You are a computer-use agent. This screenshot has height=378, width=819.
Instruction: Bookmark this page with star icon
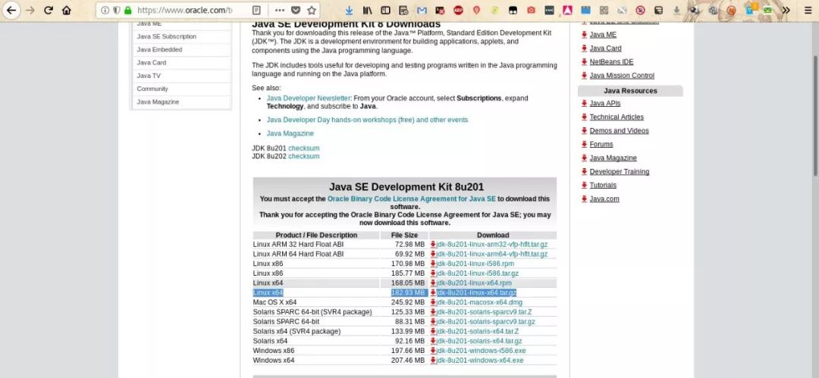coord(312,11)
